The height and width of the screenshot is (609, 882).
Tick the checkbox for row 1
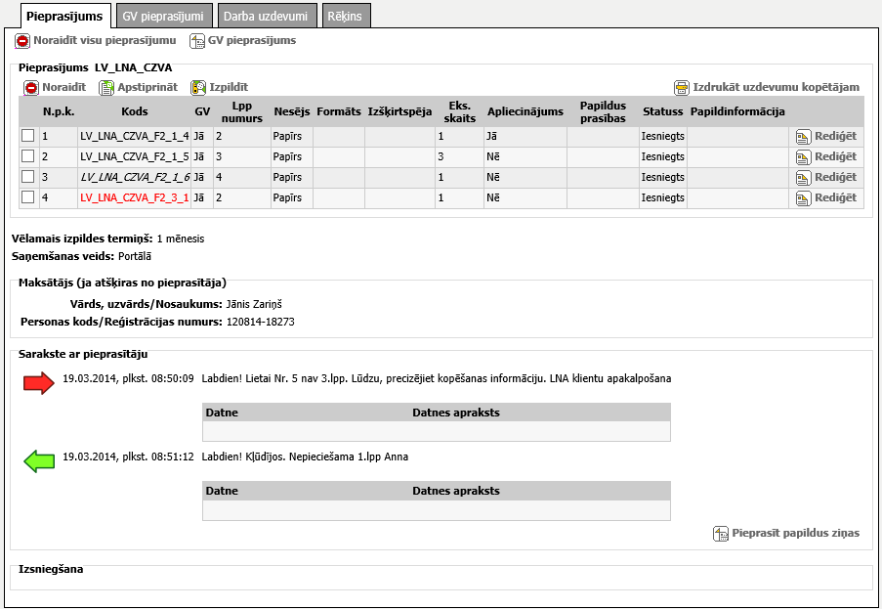coord(27,136)
